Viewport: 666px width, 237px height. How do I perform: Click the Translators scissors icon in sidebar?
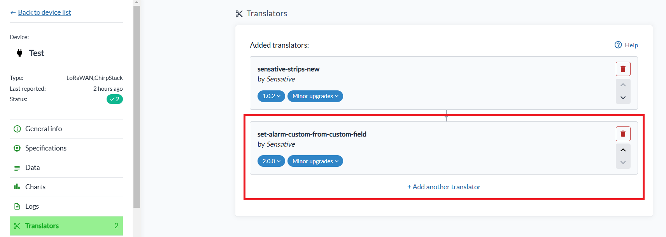tap(17, 226)
